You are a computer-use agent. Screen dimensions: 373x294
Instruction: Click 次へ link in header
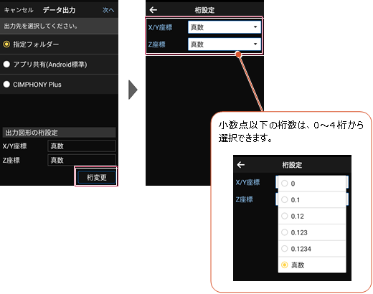[x=108, y=10]
